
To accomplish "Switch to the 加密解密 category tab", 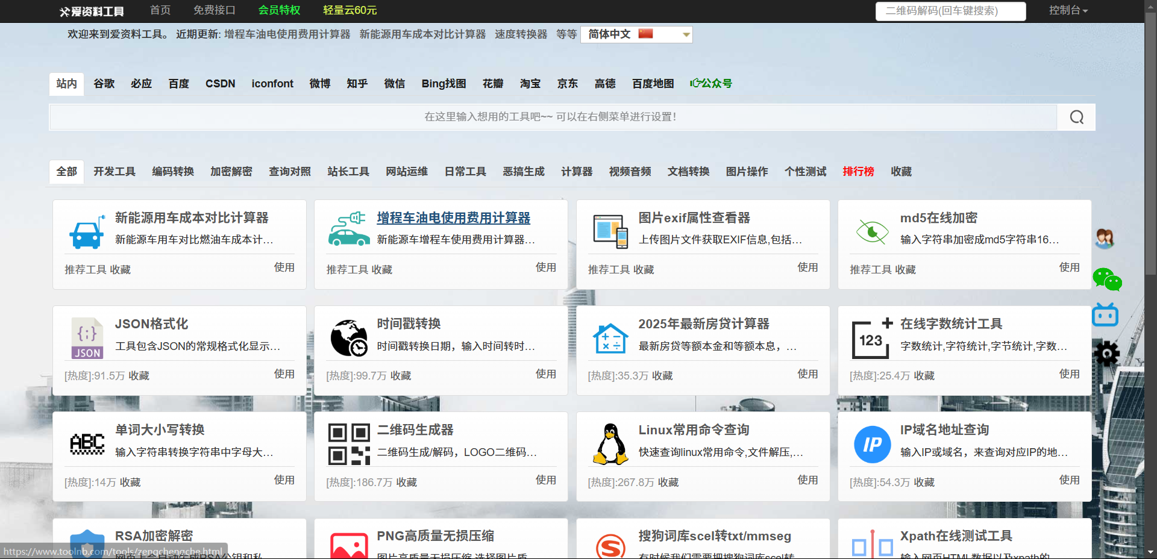I will tap(231, 172).
